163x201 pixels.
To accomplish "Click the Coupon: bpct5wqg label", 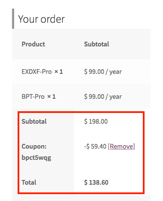I will [36, 152].
